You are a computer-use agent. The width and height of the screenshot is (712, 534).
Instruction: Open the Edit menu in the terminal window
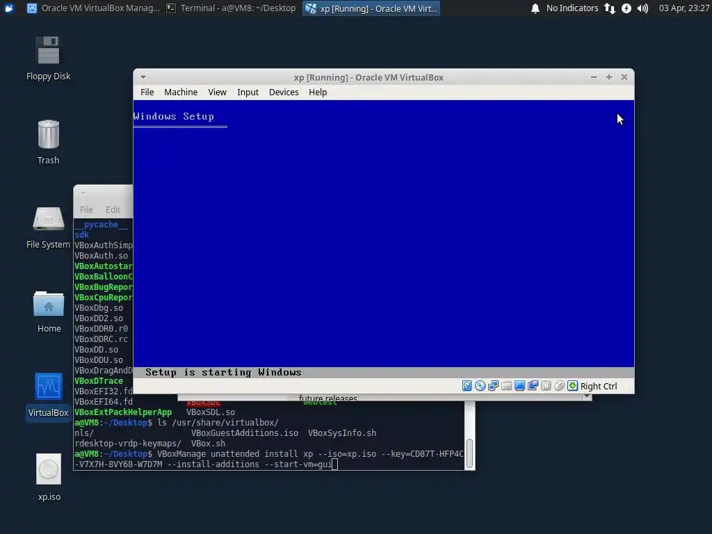pos(113,209)
